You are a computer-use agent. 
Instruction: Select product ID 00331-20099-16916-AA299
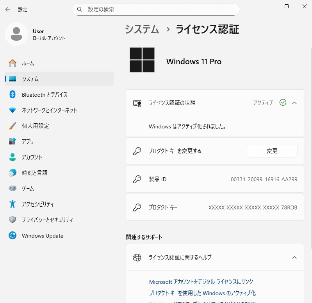(264, 179)
